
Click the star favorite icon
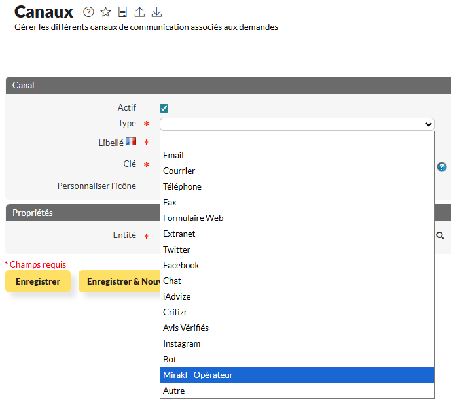click(105, 12)
